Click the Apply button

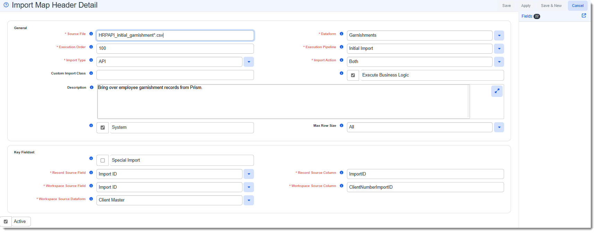coord(526,6)
